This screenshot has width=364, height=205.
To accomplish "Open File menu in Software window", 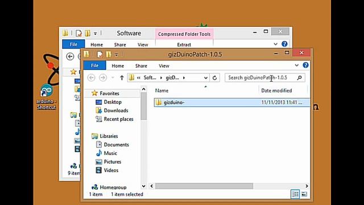I will point(73,44).
